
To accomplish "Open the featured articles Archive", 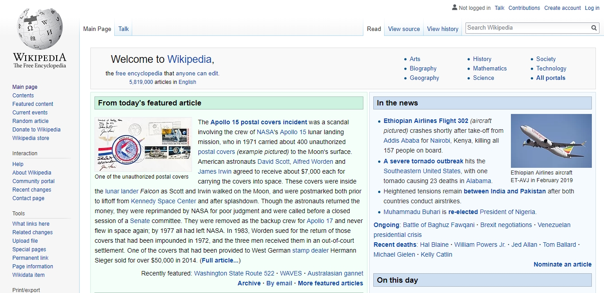I will tap(249, 283).
